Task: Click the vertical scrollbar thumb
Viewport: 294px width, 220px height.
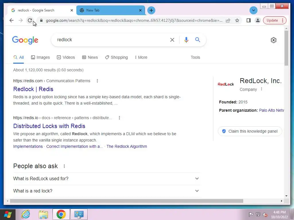Action: coord(286,48)
